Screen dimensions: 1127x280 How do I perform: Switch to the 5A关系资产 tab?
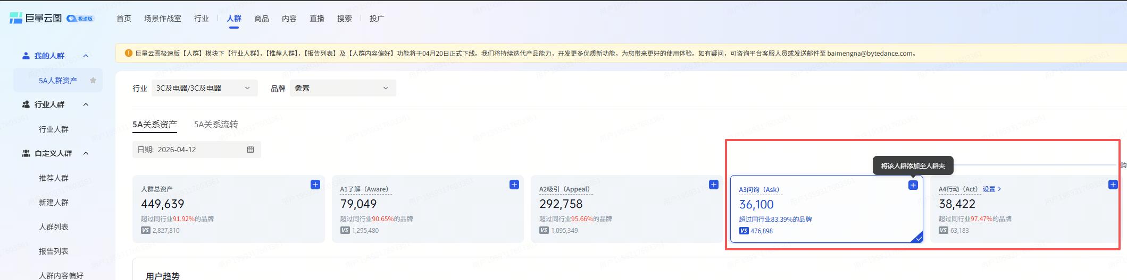pos(155,124)
